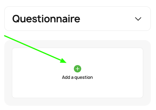Image resolution: width=156 pixels, height=110 pixels.
Task: Click the green plus circle icon
Action: pos(78,69)
